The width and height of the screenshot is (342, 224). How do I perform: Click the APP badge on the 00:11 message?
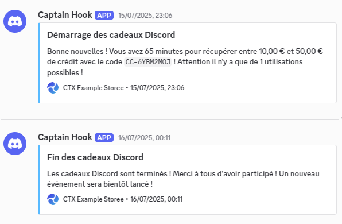(104, 137)
